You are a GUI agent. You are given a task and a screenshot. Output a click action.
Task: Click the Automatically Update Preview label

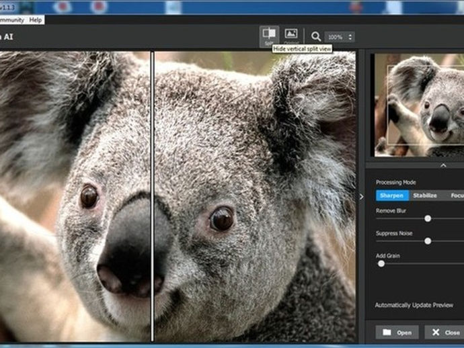pos(414,305)
